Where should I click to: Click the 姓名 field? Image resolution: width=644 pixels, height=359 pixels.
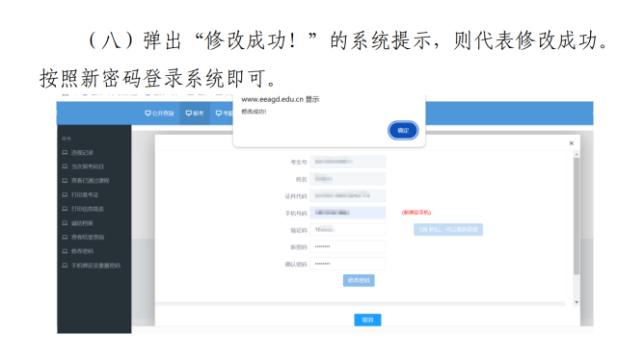[x=347, y=179]
